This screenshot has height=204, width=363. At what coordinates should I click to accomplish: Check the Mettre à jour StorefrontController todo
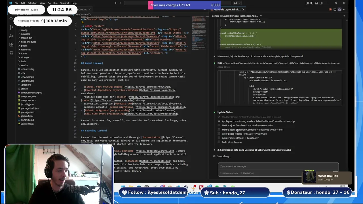pos(219,130)
